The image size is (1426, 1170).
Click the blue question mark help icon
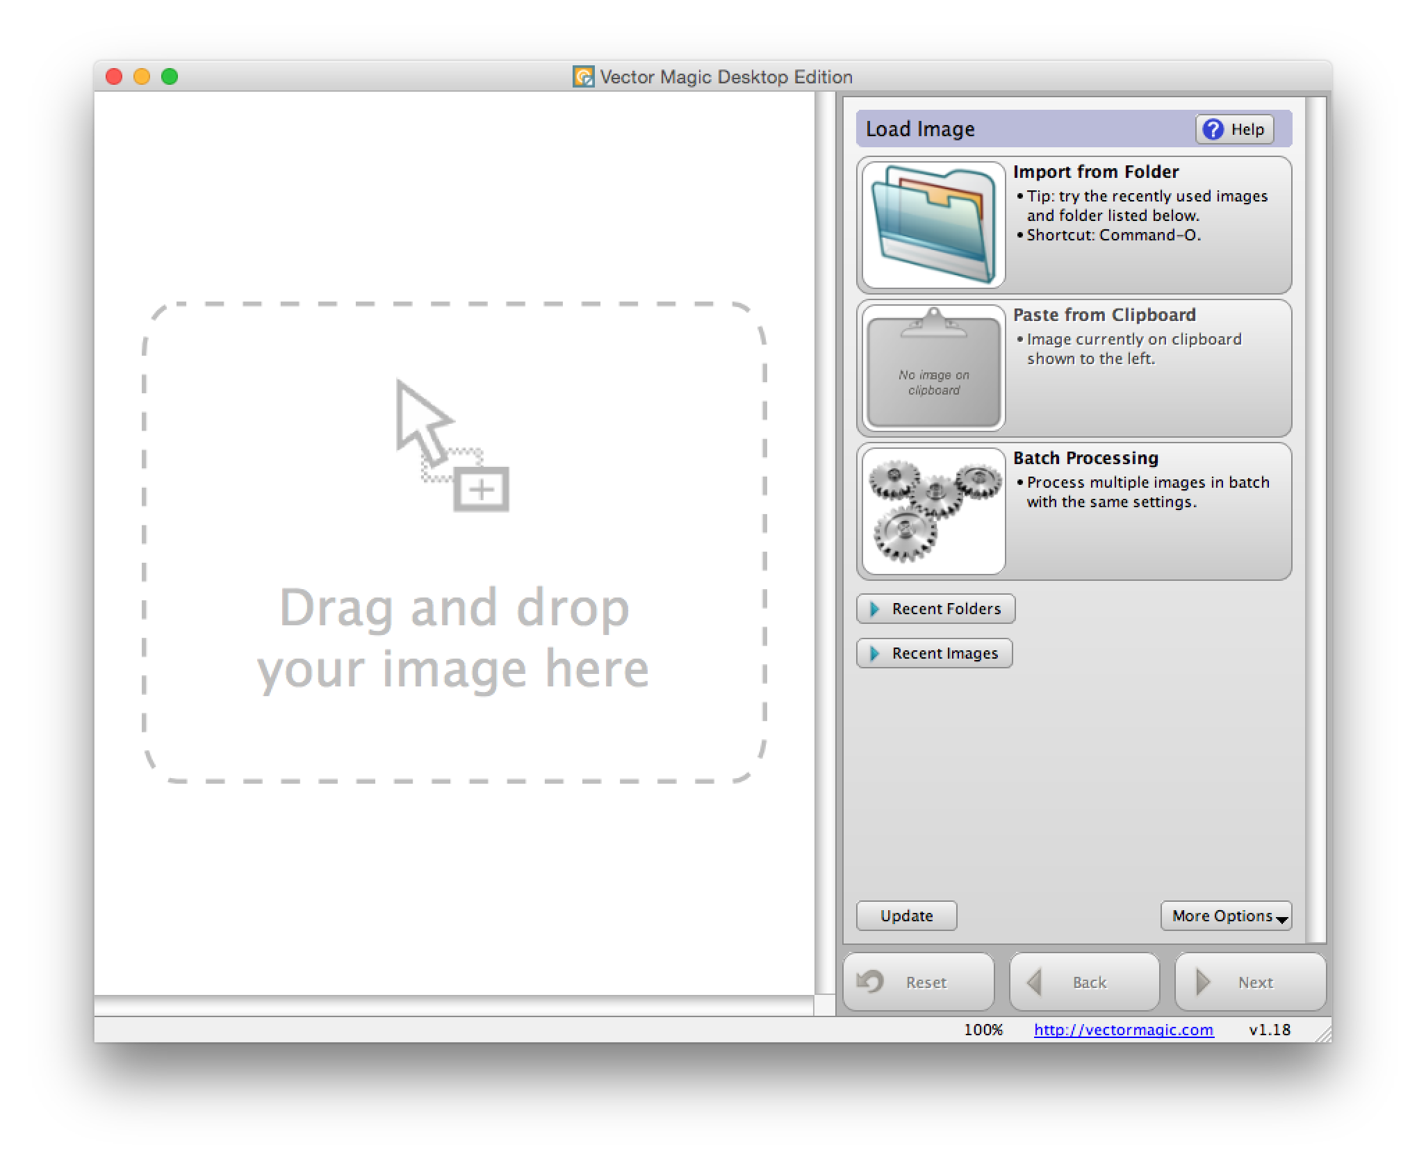coord(1213,129)
